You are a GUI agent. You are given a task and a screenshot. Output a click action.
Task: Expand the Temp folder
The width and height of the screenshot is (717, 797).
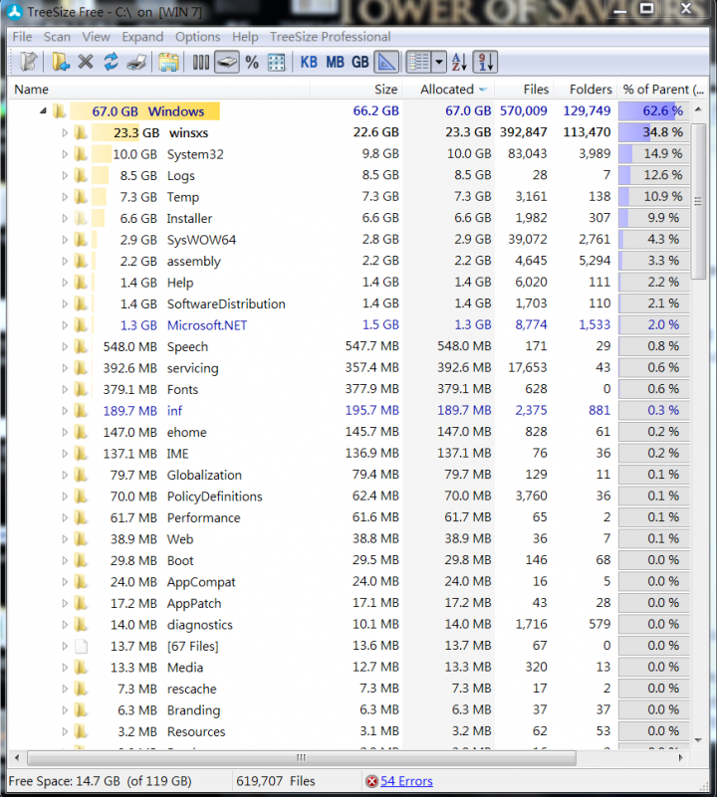pyautogui.click(x=65, y=197)
